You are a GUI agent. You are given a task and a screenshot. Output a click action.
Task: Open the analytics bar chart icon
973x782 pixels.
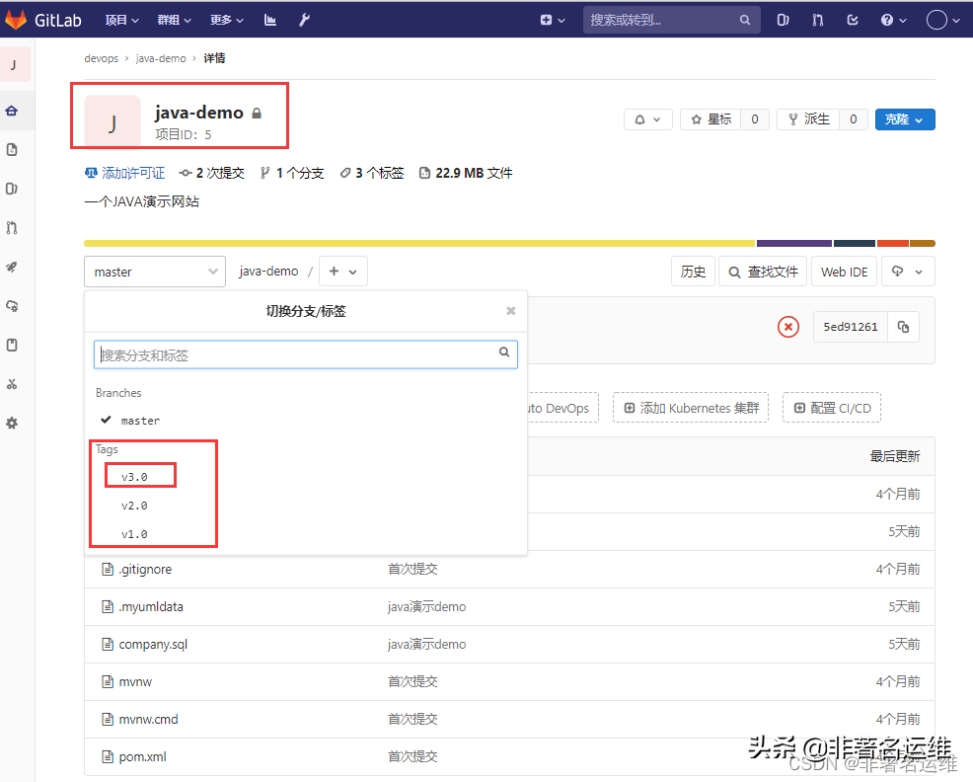pos(269,19)
